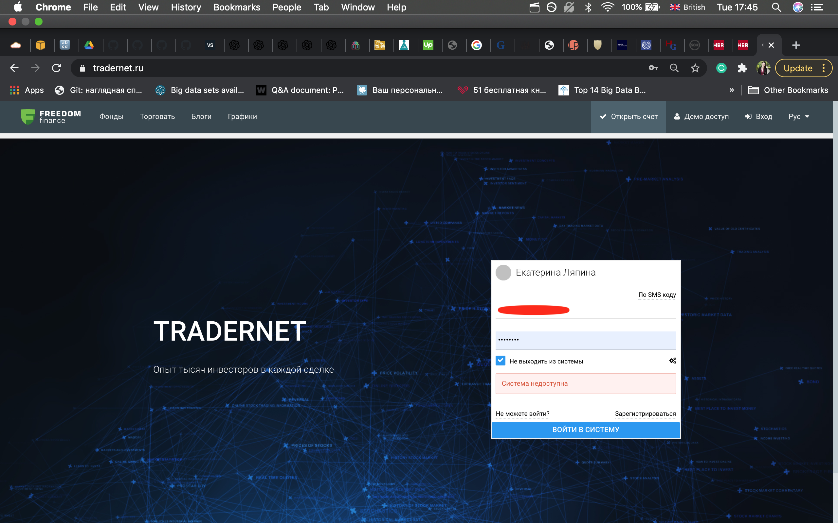The height and width of the screenshot is (523, 838).
Task: Click the Вход login link
Action: click(x=759, y=117)
